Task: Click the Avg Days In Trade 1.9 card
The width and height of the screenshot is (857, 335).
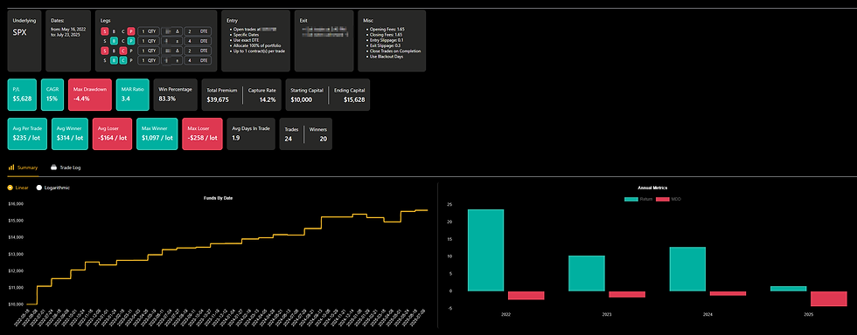Action: click(251, 133)
